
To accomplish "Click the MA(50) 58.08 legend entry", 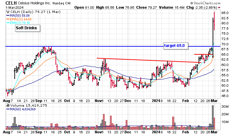I will (18, 15).
